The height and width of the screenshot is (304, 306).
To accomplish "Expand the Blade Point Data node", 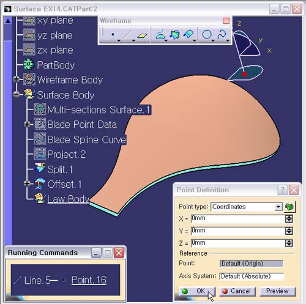I will tap(27, 124).
